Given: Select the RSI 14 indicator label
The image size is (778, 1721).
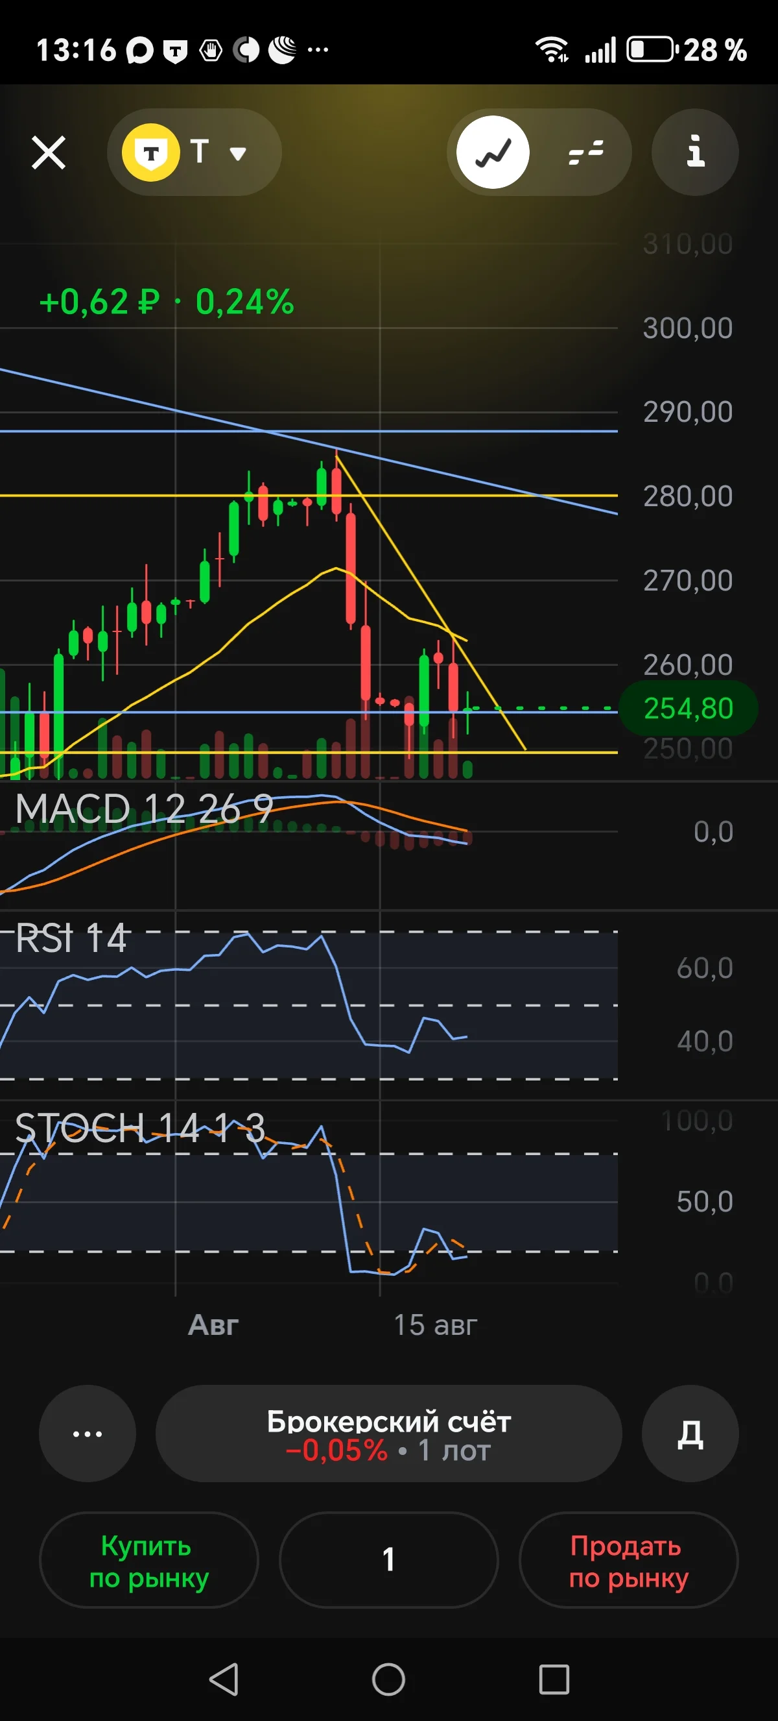Looking at the screenshot, I should [71, 937].
